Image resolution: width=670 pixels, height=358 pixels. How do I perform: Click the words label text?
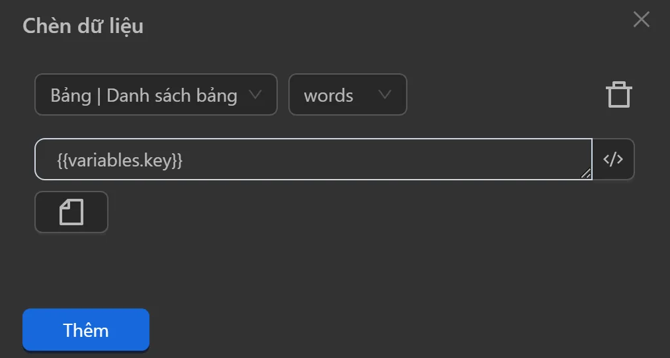[x=328, y=96]
